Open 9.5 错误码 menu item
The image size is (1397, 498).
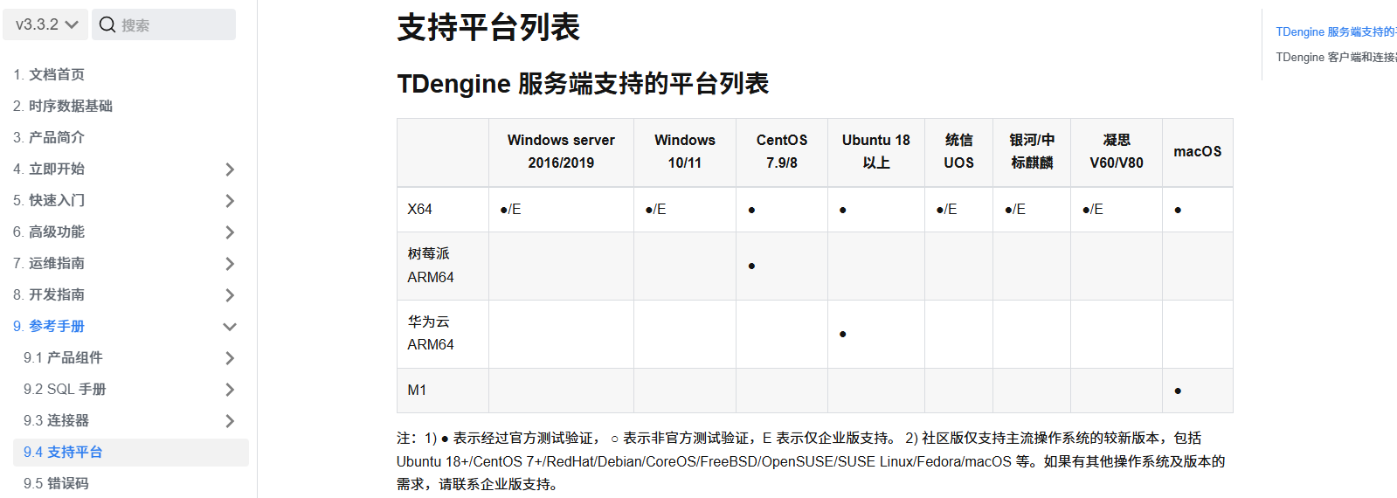click(x=56, y=483)
